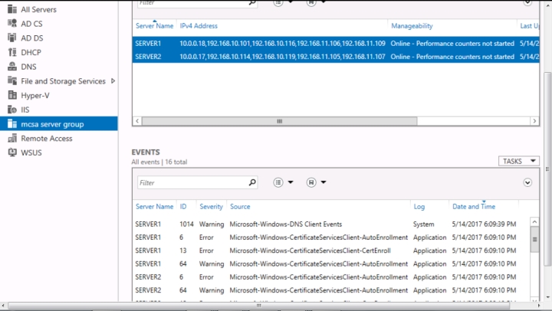This screenshot has width=552, height=311.
Task: Open the DHCP server role
Action: click(30, 52)
